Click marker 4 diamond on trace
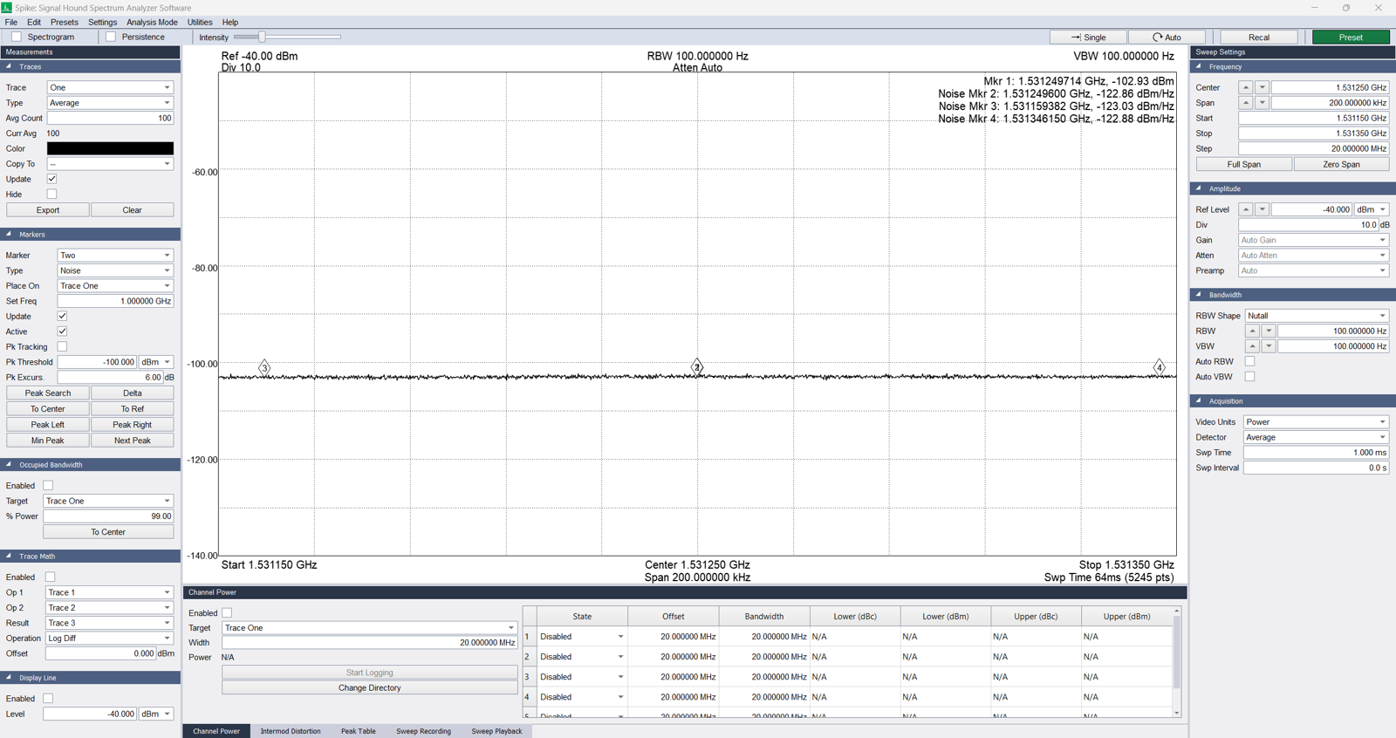The width and height of the screenshot is (1396, 738). click(x=1160, y=366)
